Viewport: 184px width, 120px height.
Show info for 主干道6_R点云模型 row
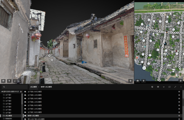tap(179, 105)
